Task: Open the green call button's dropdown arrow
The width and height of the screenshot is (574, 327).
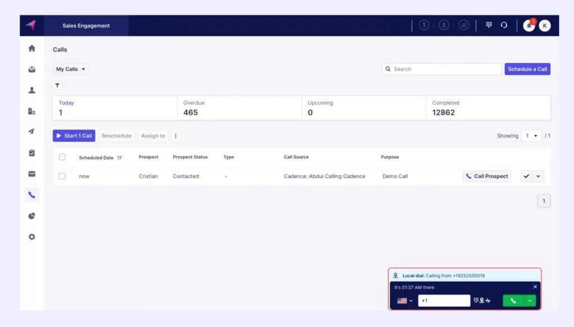Action: pyautogui.click(x=530, y=301)
